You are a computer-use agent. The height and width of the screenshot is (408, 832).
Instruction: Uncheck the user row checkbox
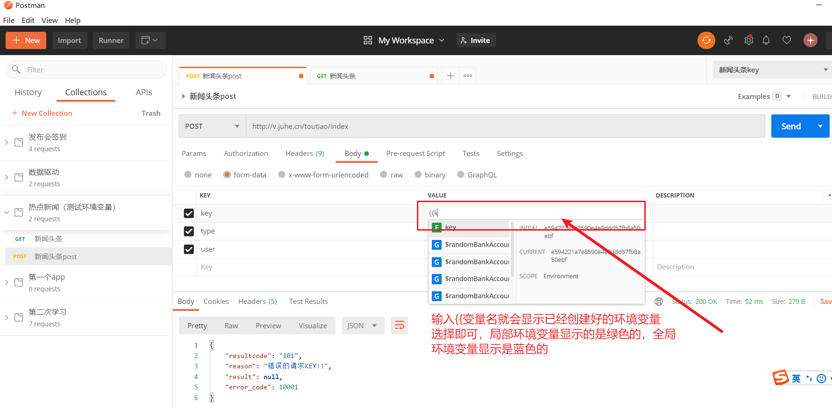(189, 249)
